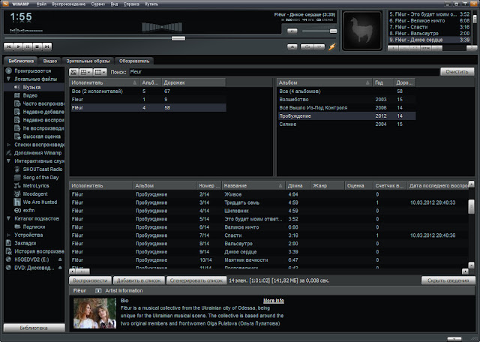The width and height of the screenshot is (480, 342).
Task: Switch to the Видео tab
Action: click(x=50, y=61)
